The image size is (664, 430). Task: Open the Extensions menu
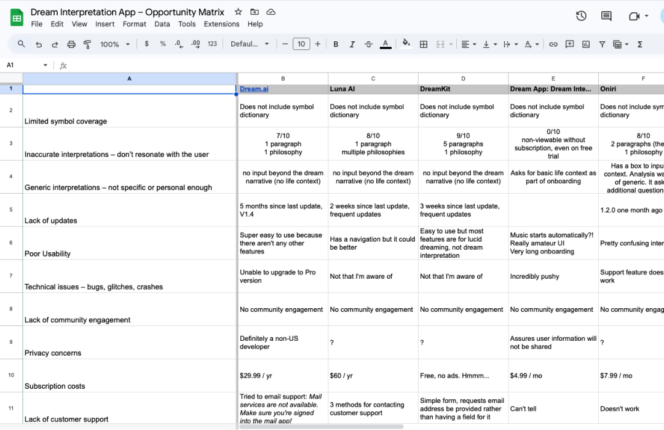[221, 24]
